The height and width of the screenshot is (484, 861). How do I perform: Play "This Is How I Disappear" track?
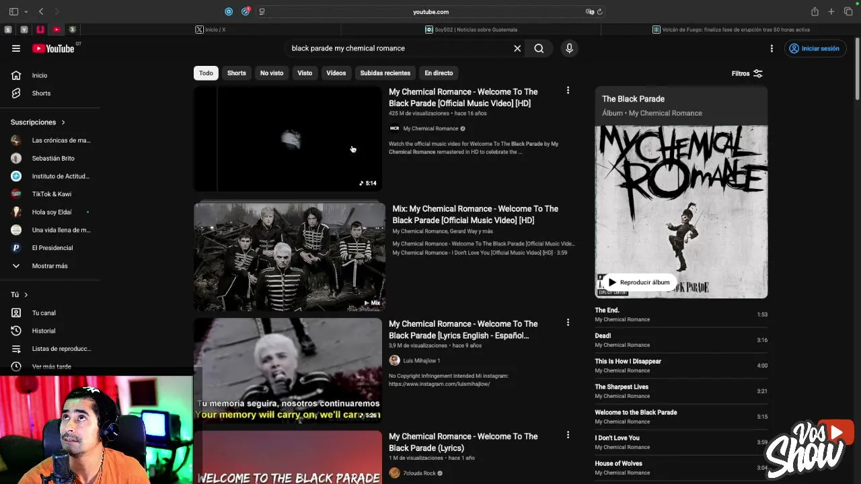tap(681, 366)
